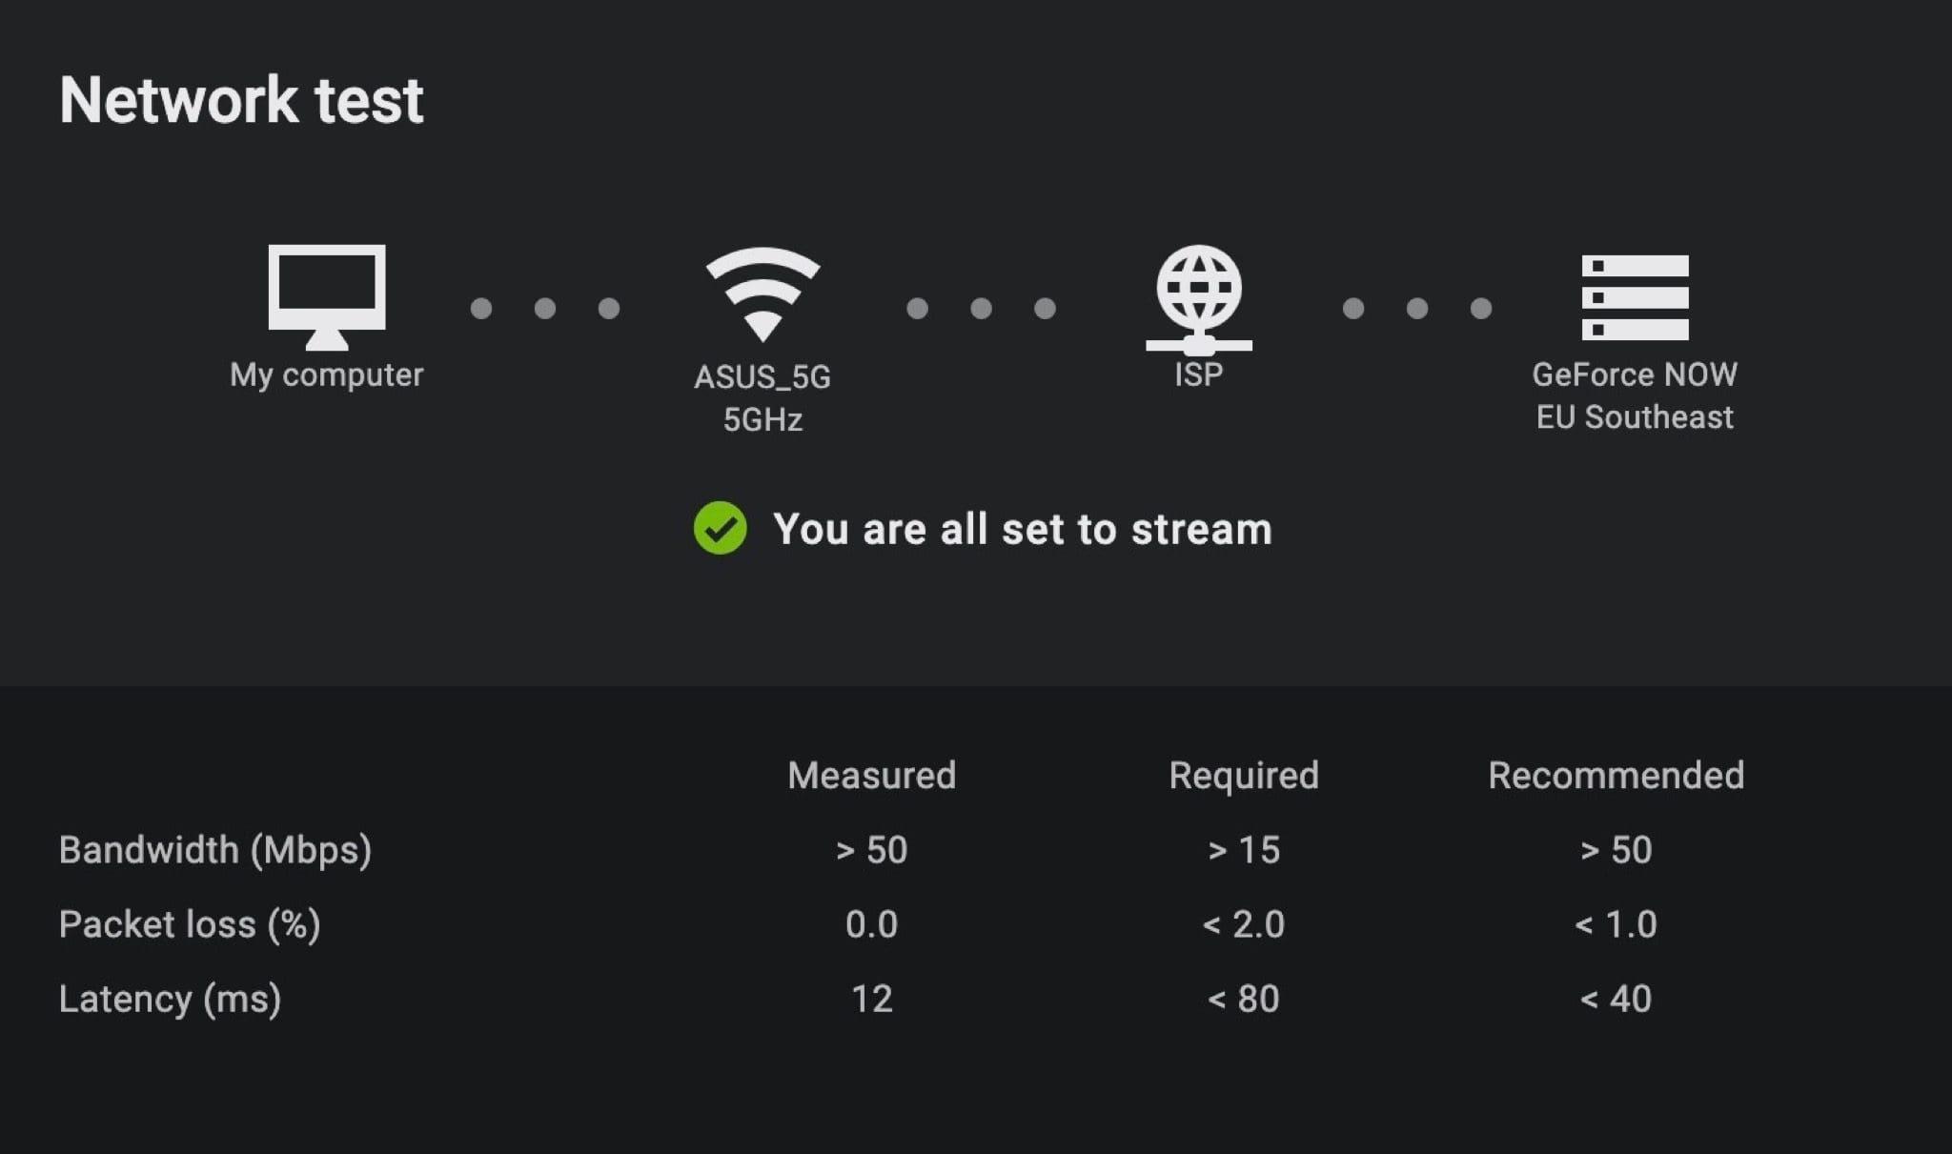Click the Packet loss (%) row label

click(190, 924)
